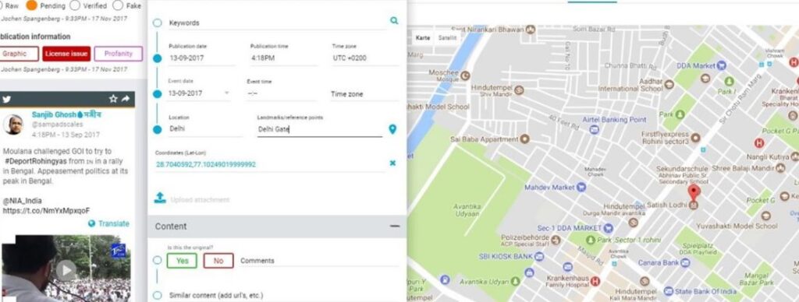The image size is (799, 302).
Task: Click the Yes original button
Action: click(x=182, y=261)
